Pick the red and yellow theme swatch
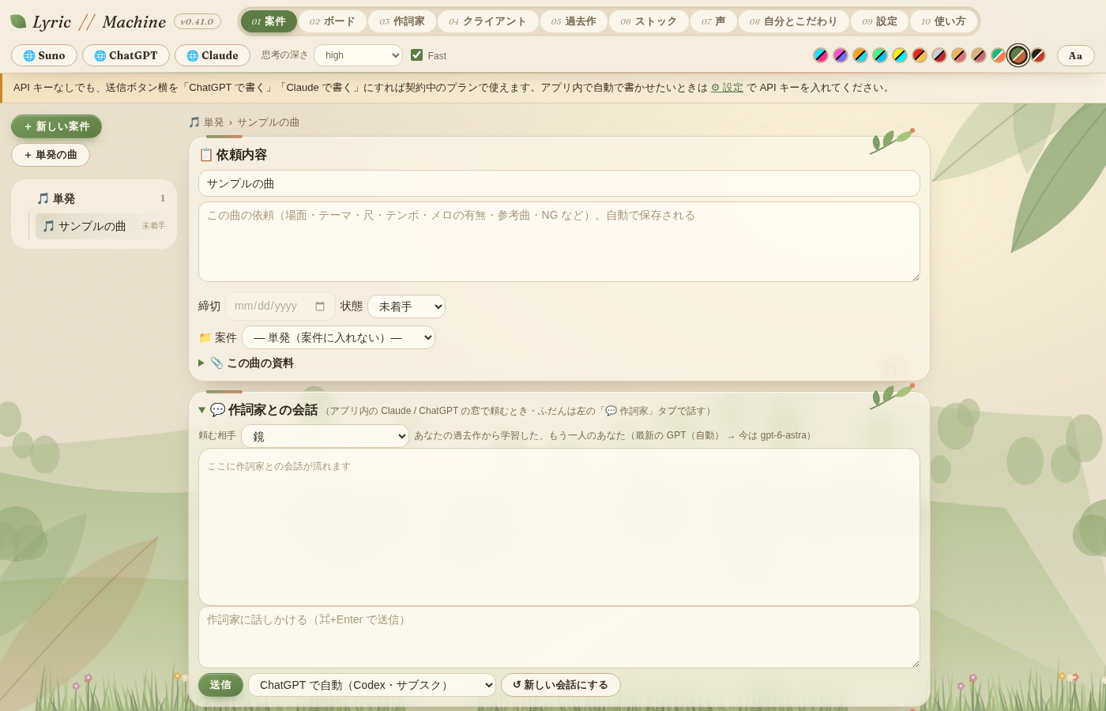The width and height of the screenshot is (1106, 711). tap(920, 55)
